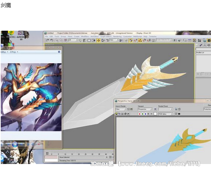Select the Bind to Space Warp tool
211x170 pixels.
point(66,40)
